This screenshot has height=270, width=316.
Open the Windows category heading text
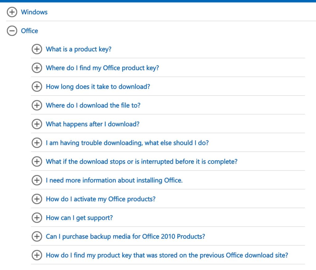[34, 12]
